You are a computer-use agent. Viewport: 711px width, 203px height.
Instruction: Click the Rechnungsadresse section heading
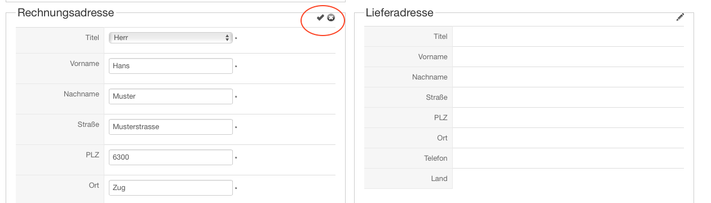point(66,12)
